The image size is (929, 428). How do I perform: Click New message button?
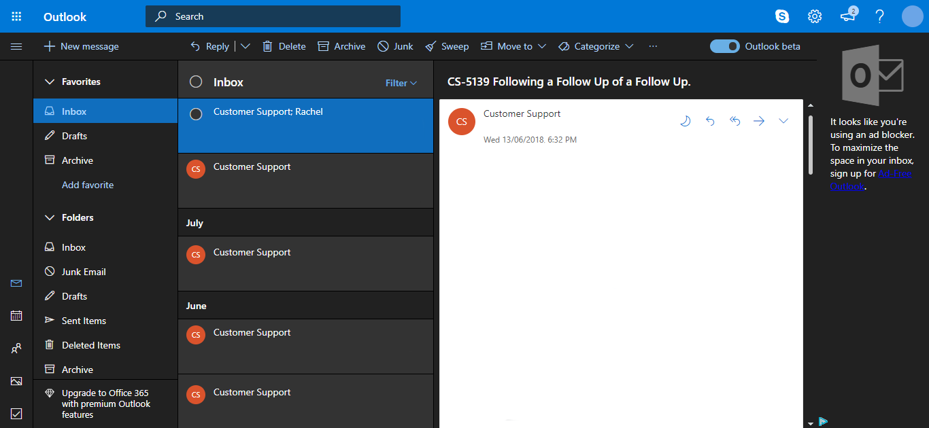(81, 46)
